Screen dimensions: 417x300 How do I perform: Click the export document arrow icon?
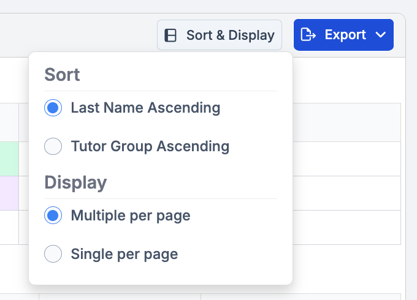tap(308, 35)
